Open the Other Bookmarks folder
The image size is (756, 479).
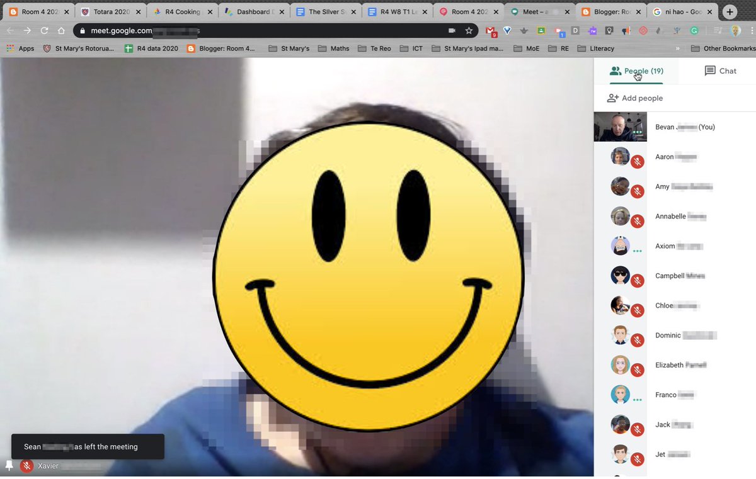(x=723, y=48)
